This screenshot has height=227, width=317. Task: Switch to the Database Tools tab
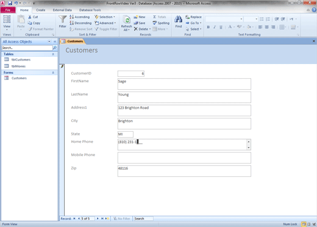[90, 10]
